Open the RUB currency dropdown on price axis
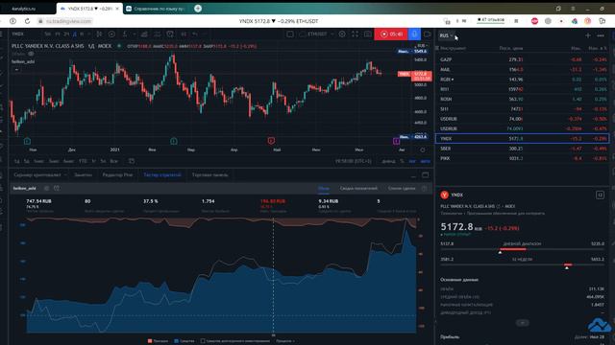The height and width of the screenshot is (345, 615). 423,46
